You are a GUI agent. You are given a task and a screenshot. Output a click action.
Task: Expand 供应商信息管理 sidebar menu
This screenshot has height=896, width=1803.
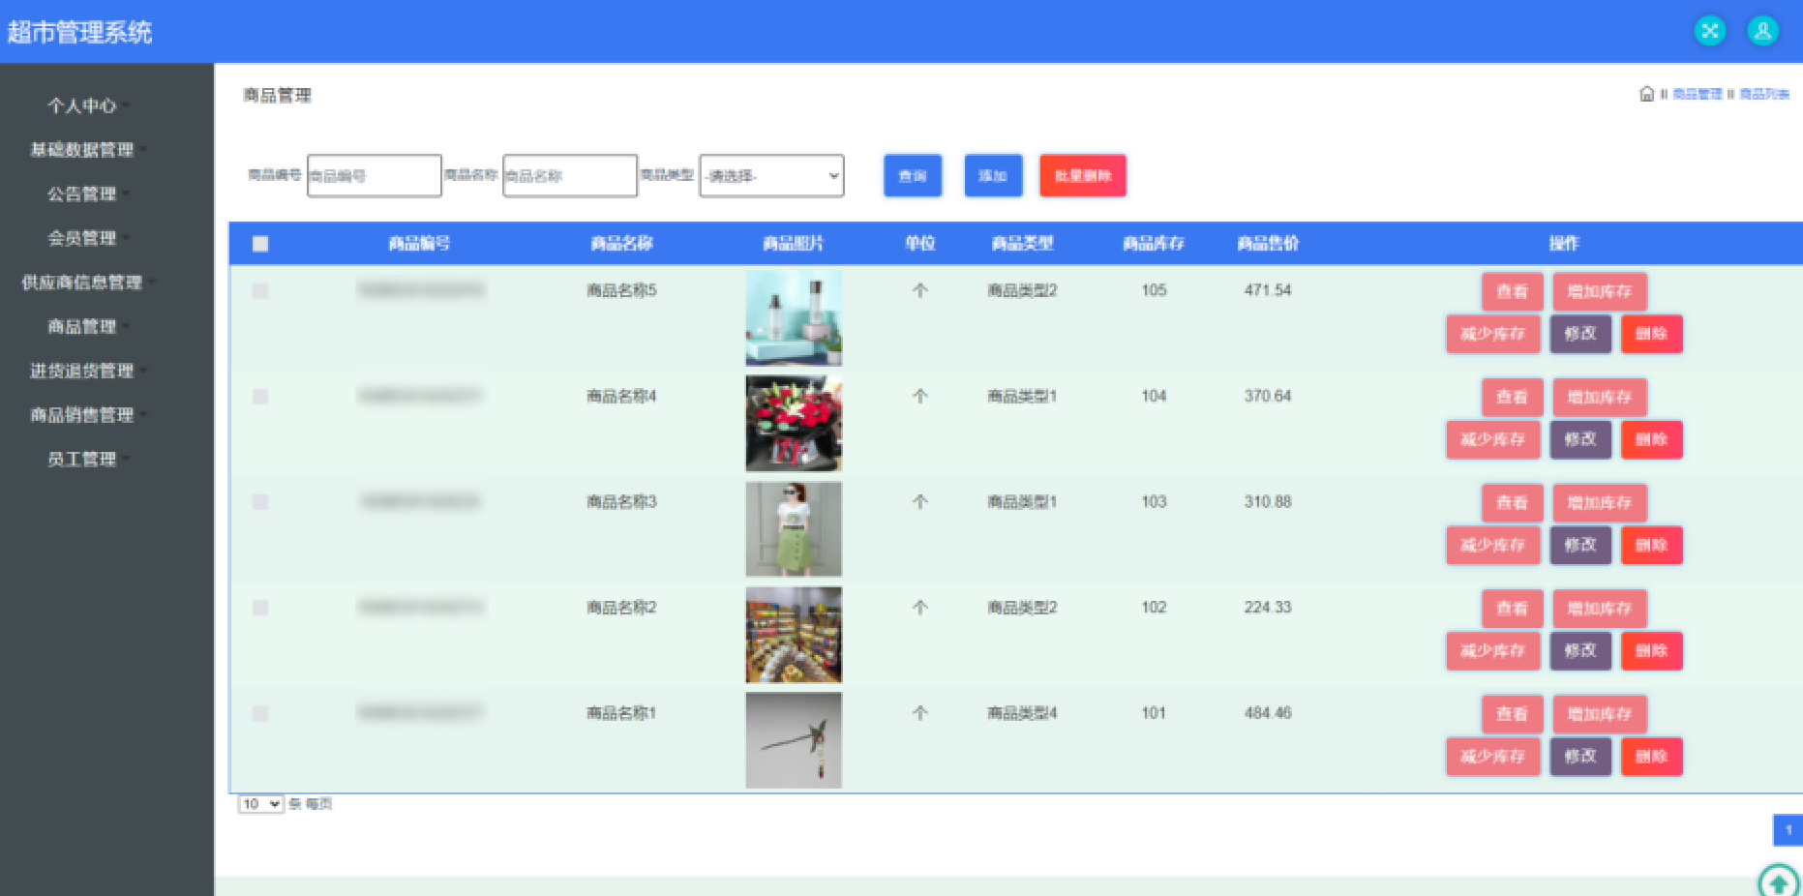[x=88, y=282]
